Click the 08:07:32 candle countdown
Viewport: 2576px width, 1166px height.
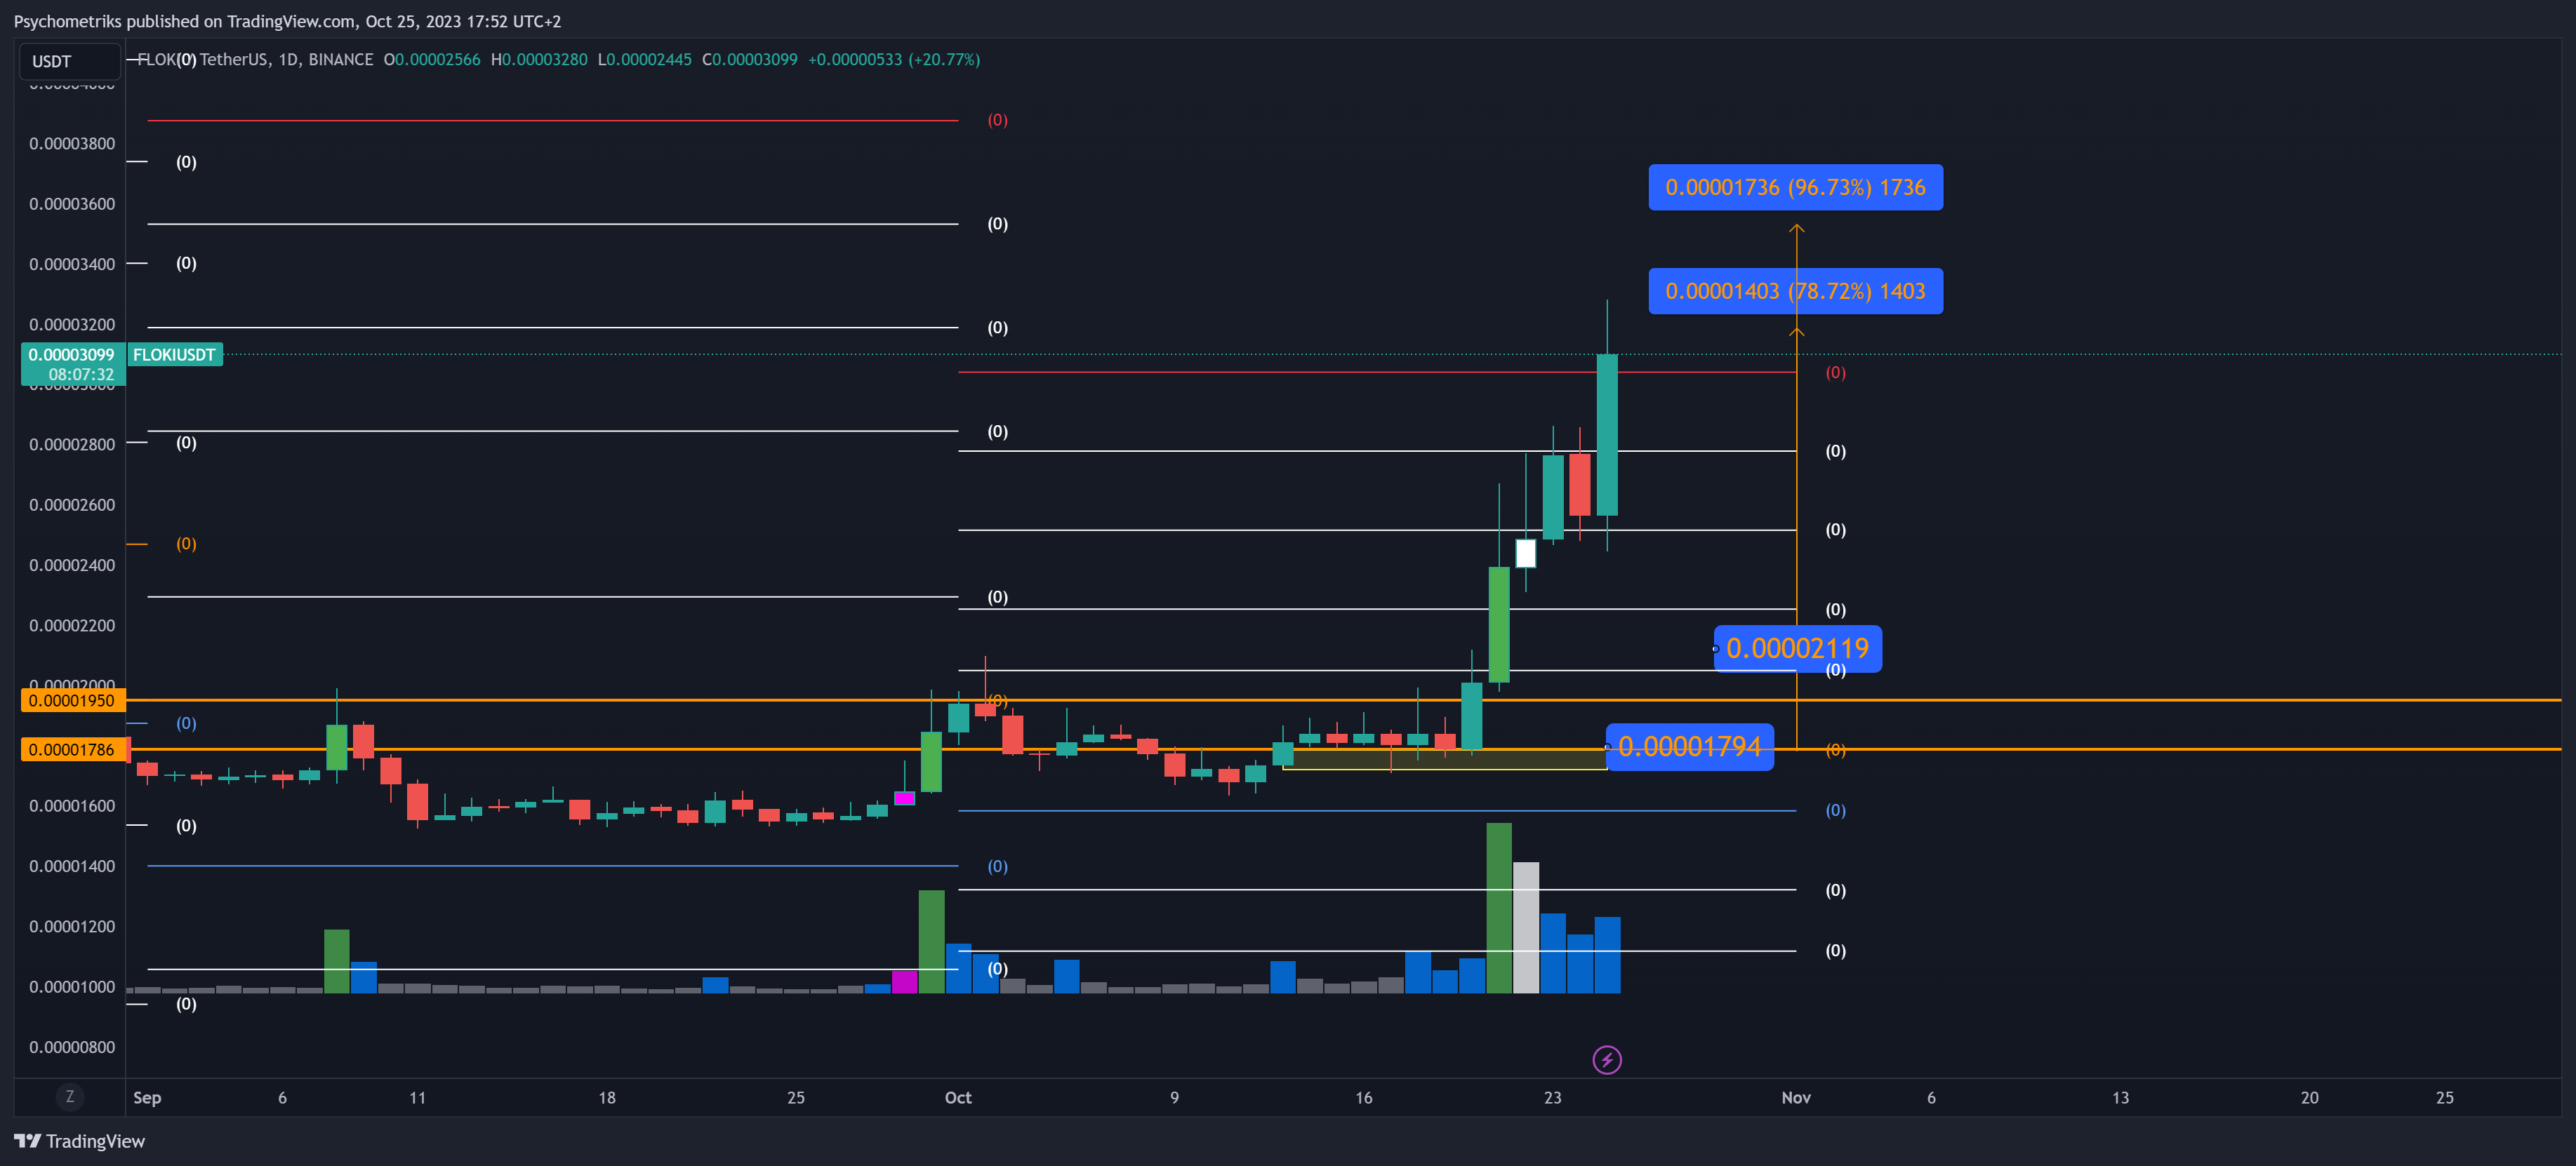point(81,375)
